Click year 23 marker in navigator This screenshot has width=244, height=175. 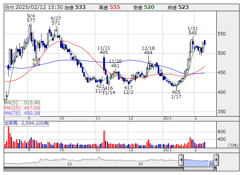(x=69, y=164)
